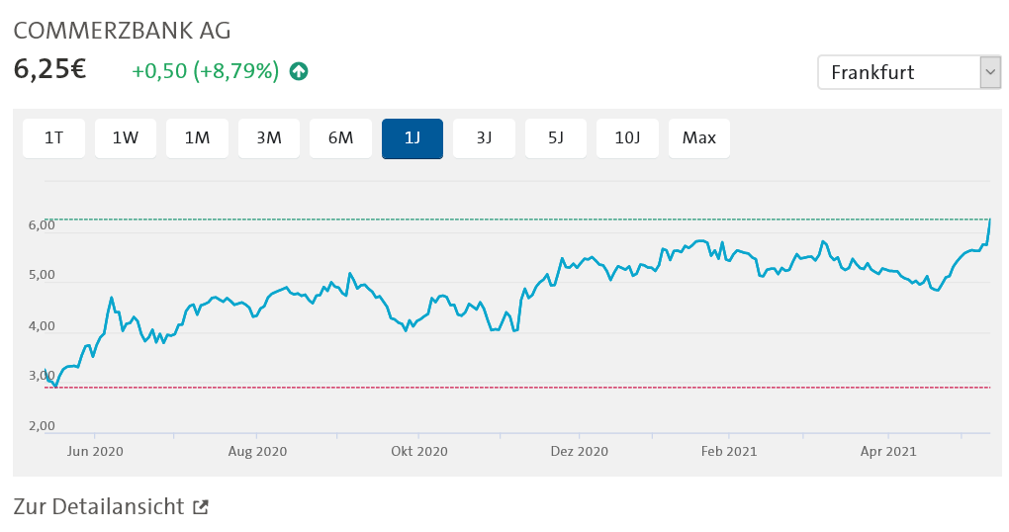Pick the 10J time range
This screenshot has height=532, width=1009.
[627, 138]
